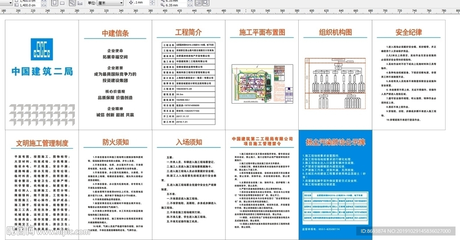Viewport: 460px width, 240px height.
Task: Select the 中国建筑二局 title text
Action: (42, 71)
